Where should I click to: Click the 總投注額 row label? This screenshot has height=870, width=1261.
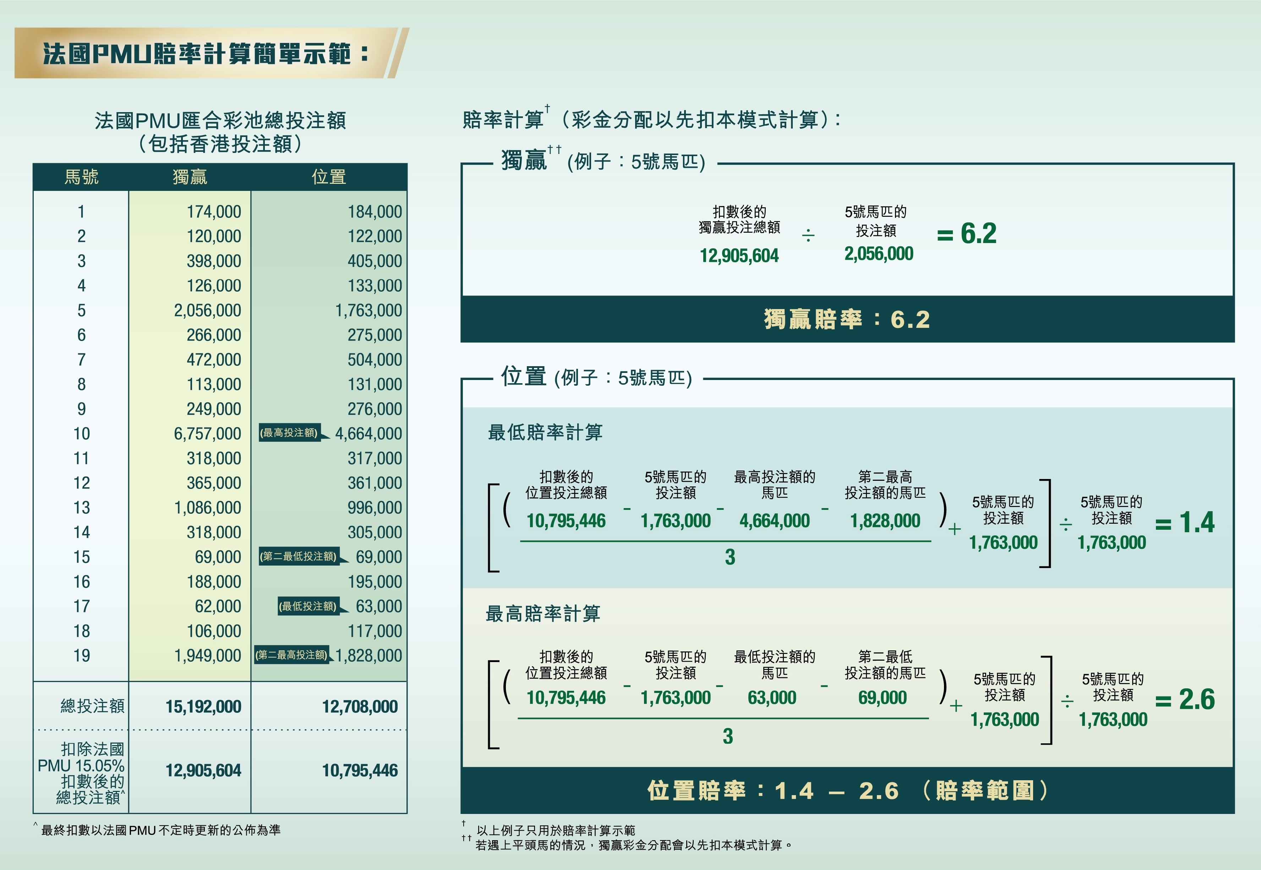tap(92, 706)
